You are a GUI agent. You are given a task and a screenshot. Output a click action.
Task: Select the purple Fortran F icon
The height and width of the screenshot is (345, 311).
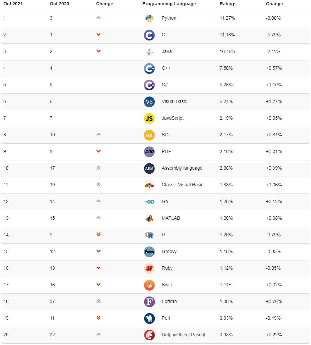(x=149, y=302)
